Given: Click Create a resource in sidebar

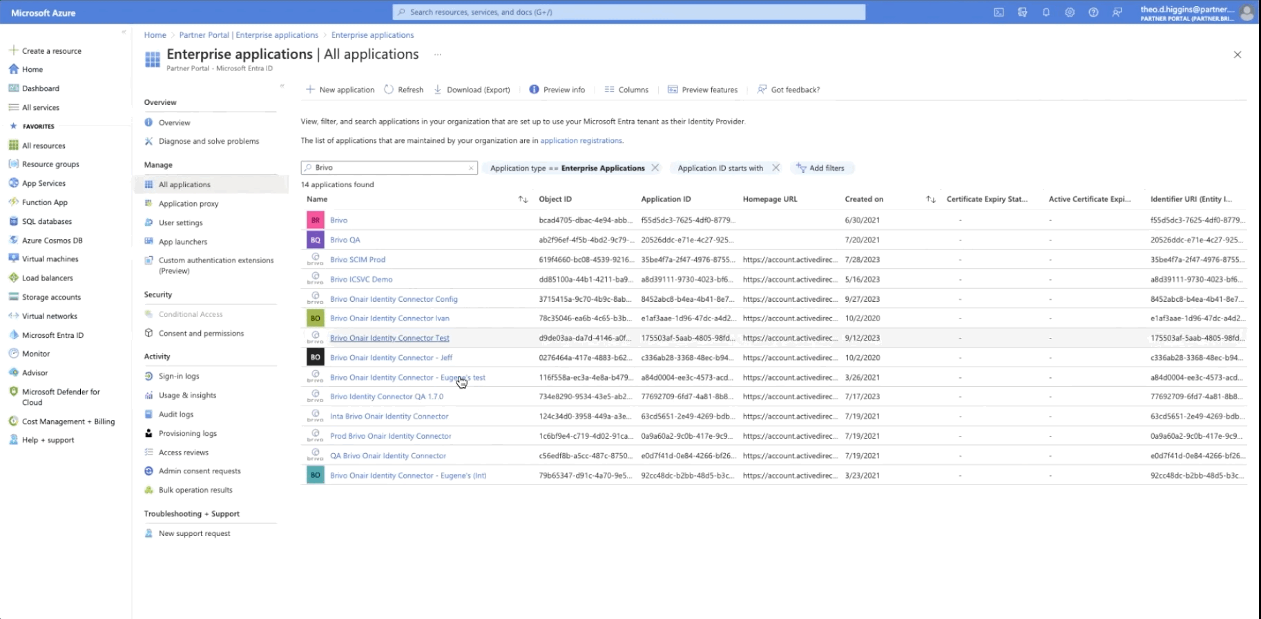Looking at the screenshot, I should pyautogui.click(x=51, y=51).
